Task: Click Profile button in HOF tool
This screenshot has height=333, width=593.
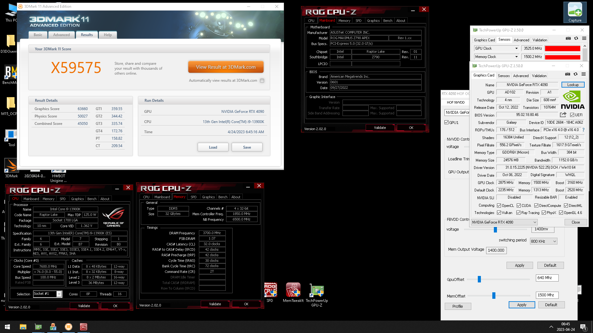Action: click(x=458, y=306)
